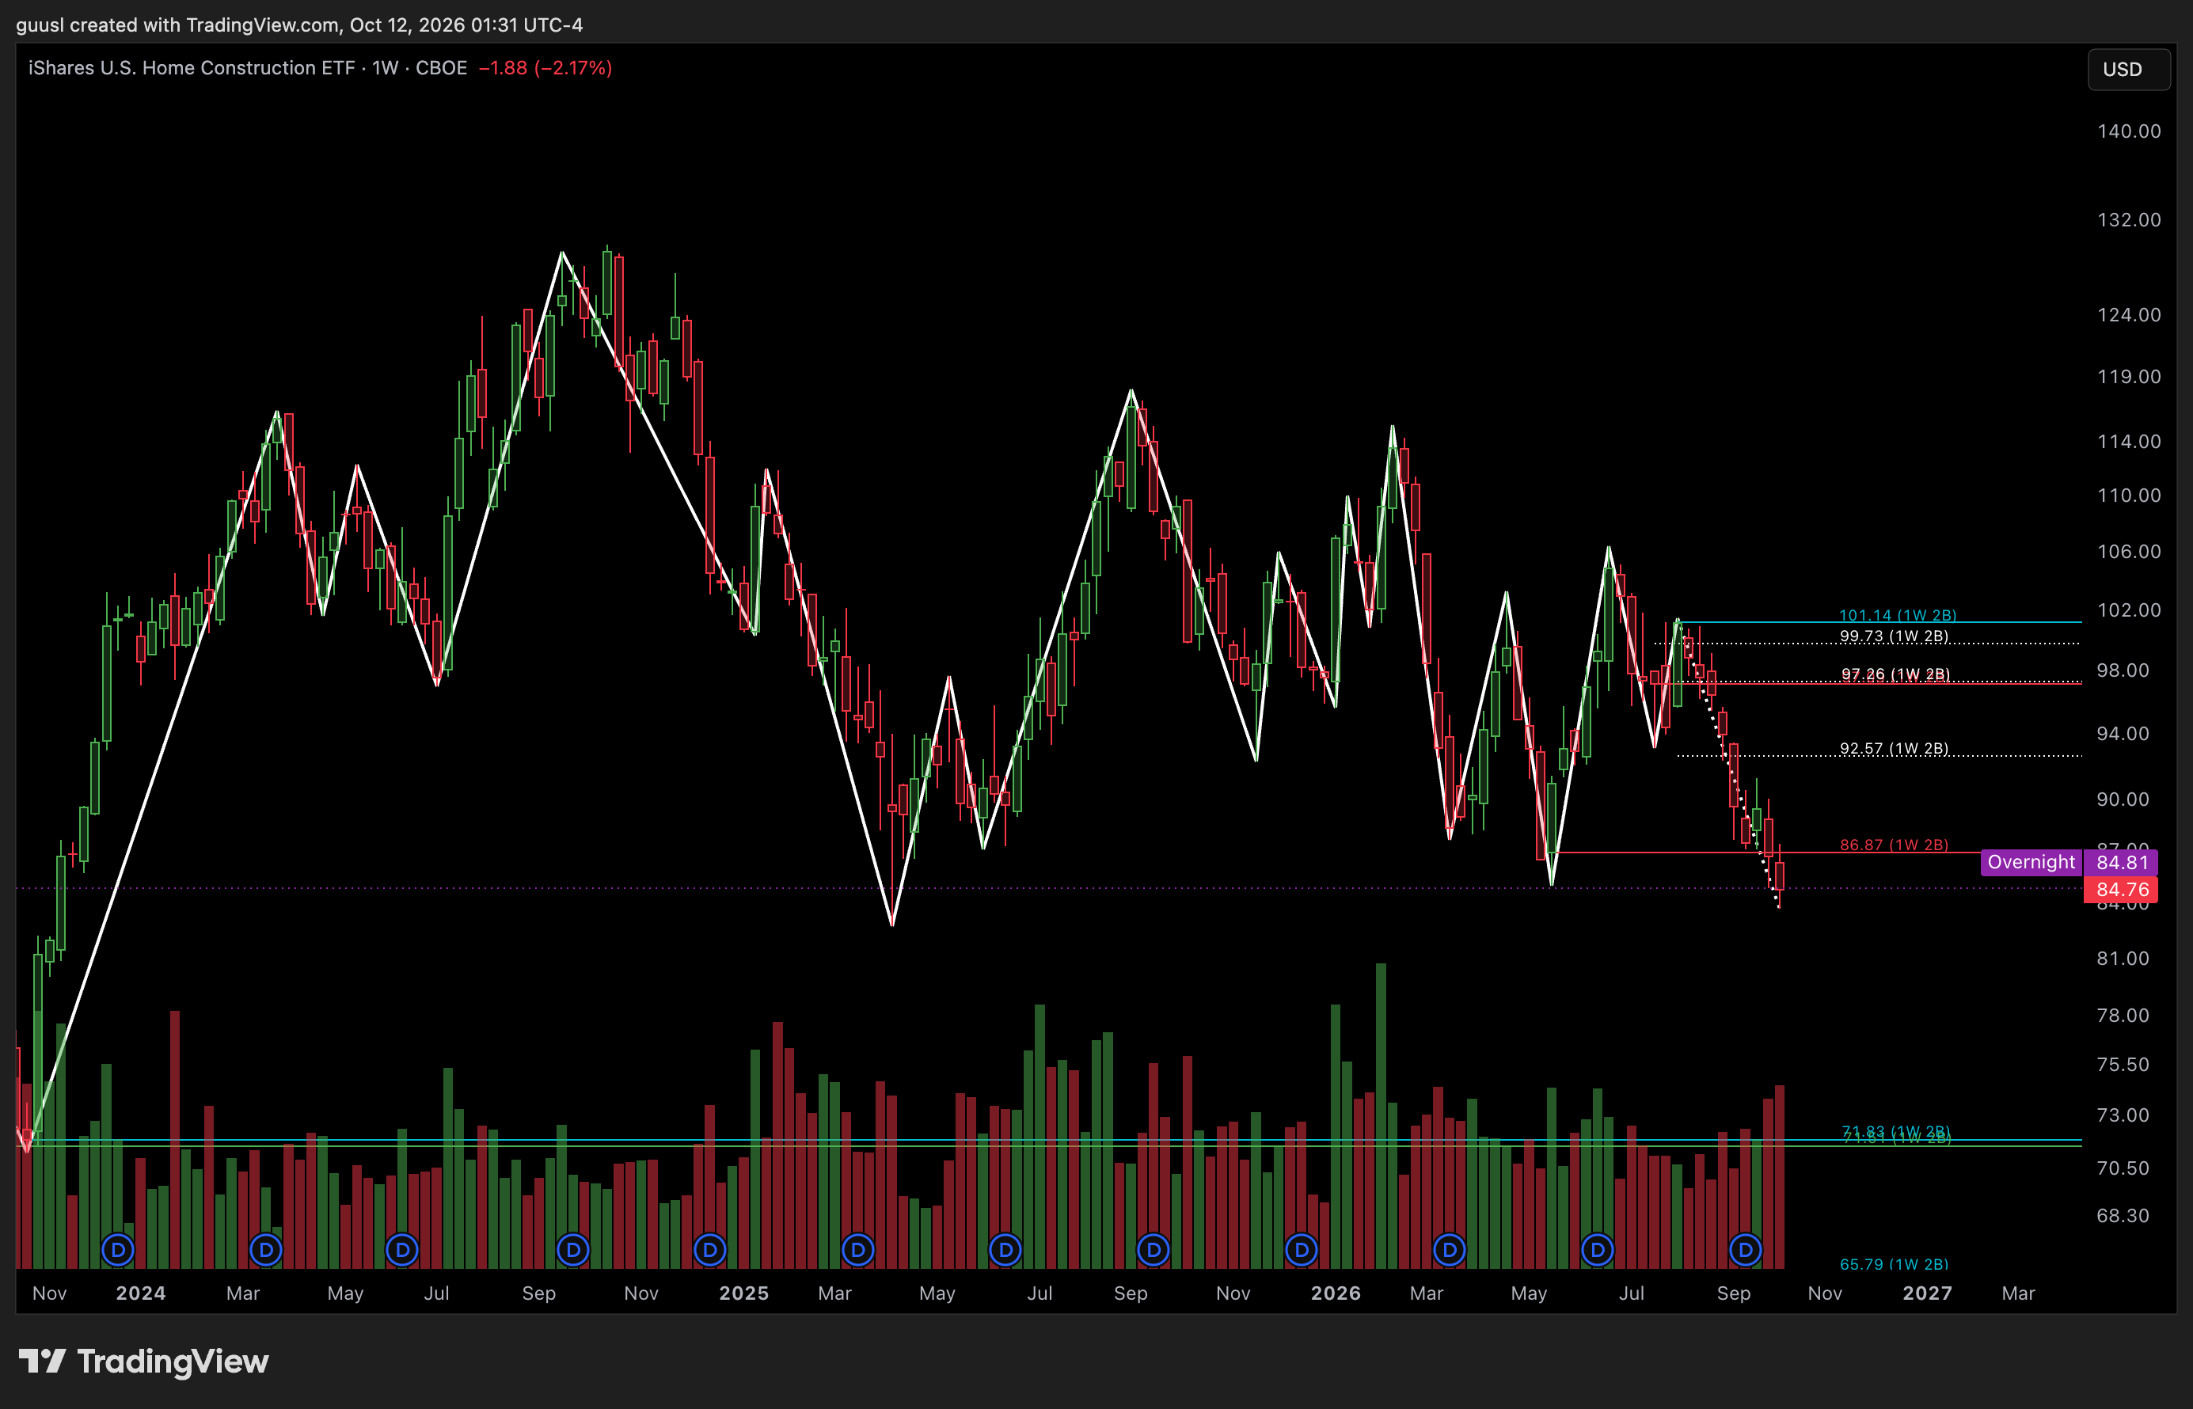The width and height of the screenshot is (2193, 1409).
Task: Click the dividend marker for September 2025
Action: click(x=1154, y=1249)
